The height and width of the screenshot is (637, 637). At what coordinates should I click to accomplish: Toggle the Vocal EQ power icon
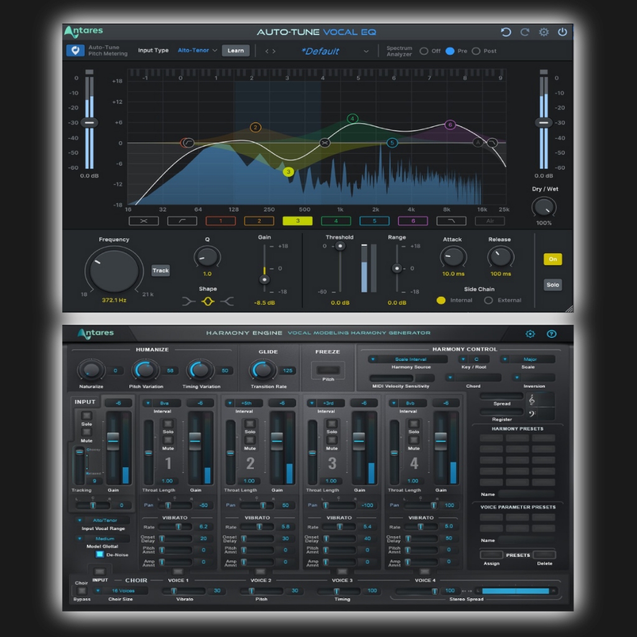(x=562, y=32)
